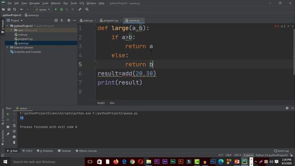Click the Windows taskbar search field
The image size is (295, 166).
click(x=47, y=162)
